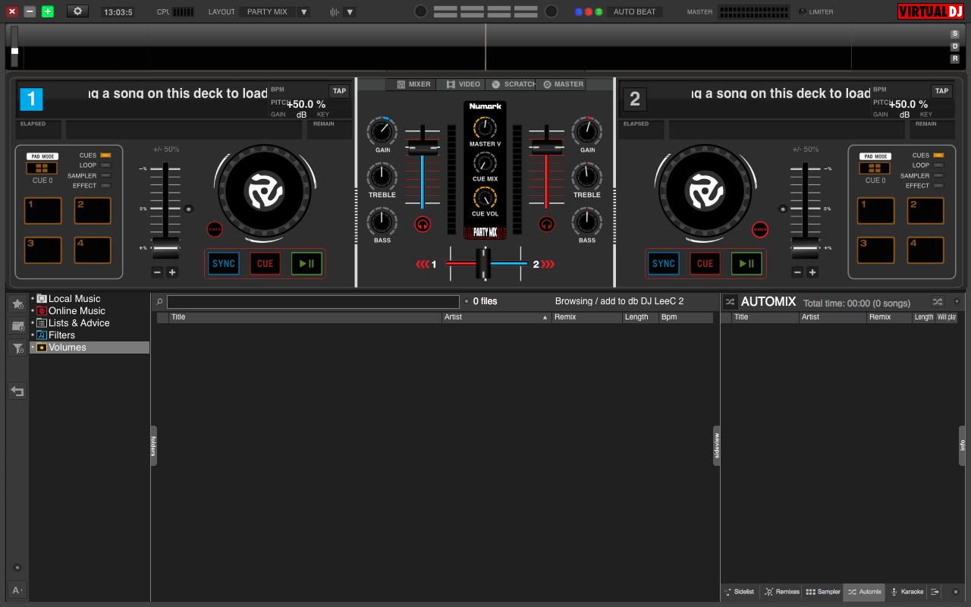Image resolution: width=971 pixels, height=607 pixels.
Task: Click the search magnifier icon
Action: pos(159,301)
